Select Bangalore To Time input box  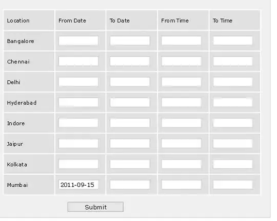(x=233, y=41)
